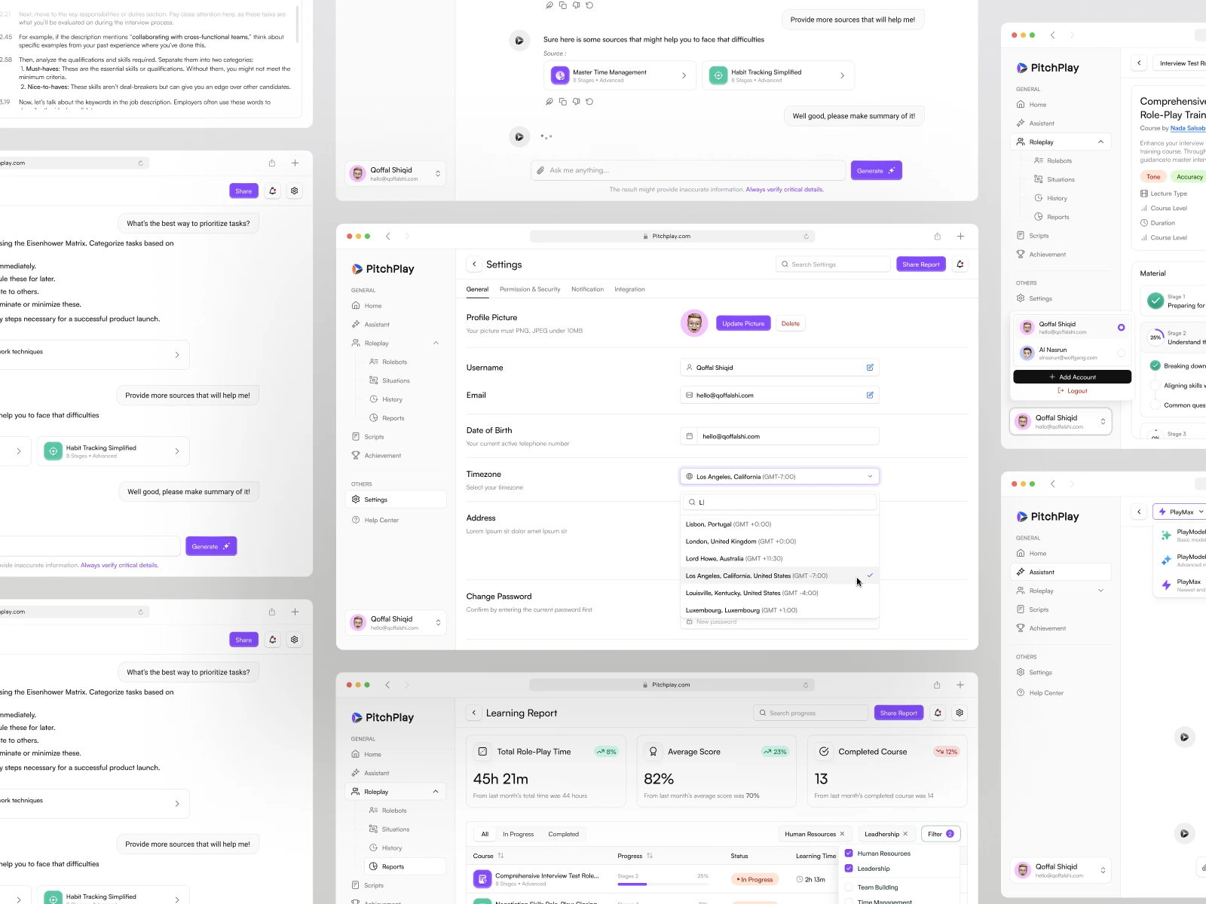Click progress bar of Comprehensive Interview Test row
Image resolution: width=1206 pixels, height=904 pixels.
(x=663, y=884)
